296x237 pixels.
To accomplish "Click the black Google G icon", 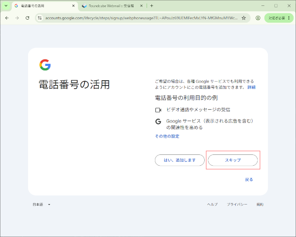I will 158,121.
